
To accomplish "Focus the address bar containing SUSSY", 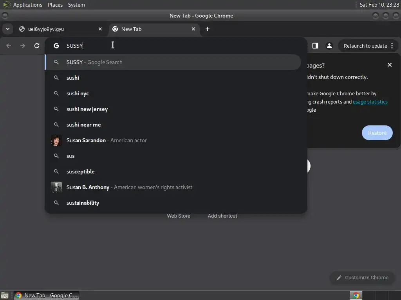I will (176, 46).
